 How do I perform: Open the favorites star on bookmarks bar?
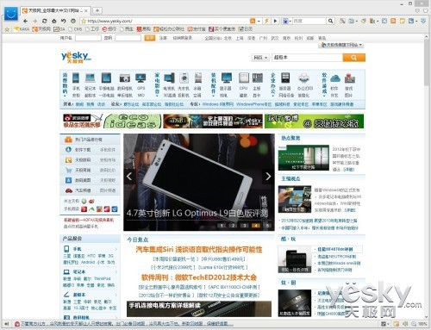(7, 29)
